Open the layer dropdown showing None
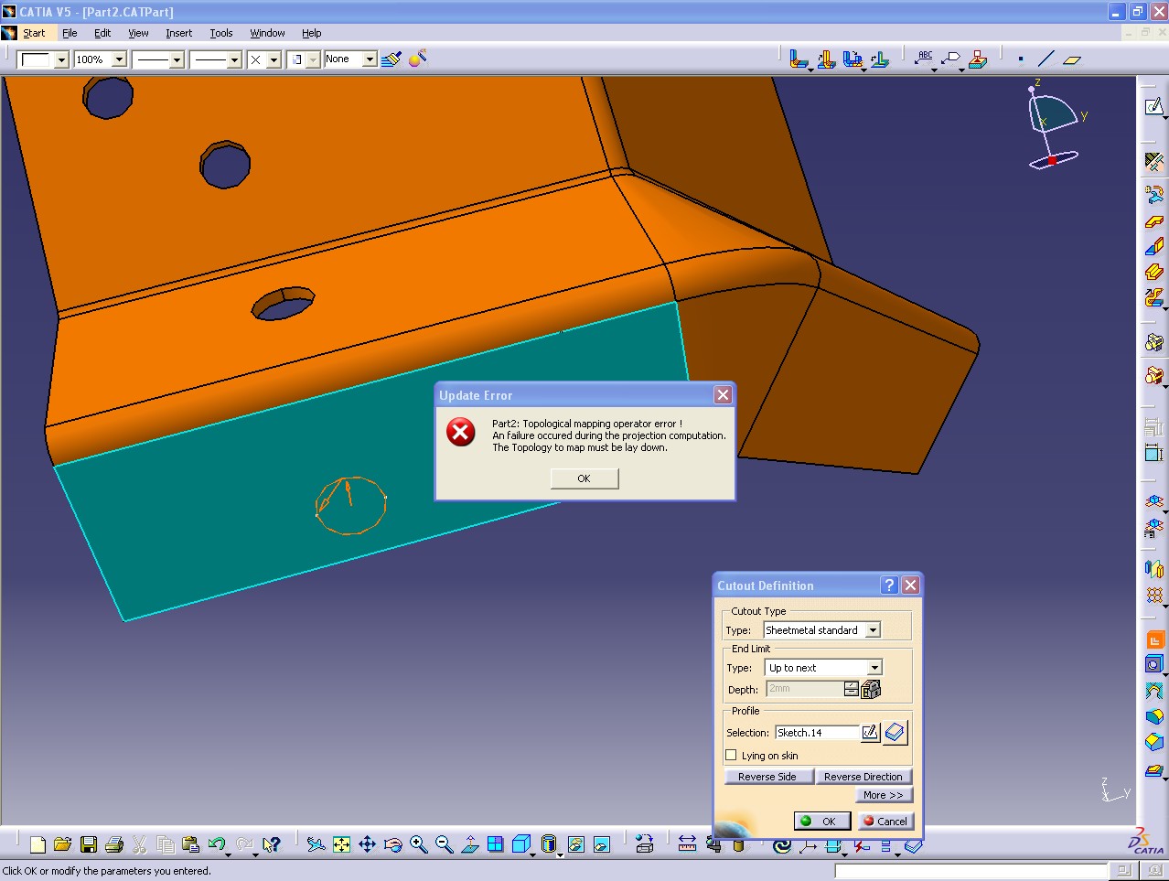Viewport: 1169px width, 881px height. (x=350, y=59)
